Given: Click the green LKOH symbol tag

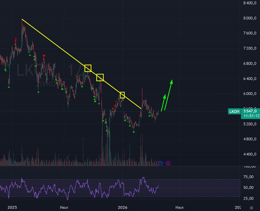Looking at the screenshot, I should click(234, 111).
